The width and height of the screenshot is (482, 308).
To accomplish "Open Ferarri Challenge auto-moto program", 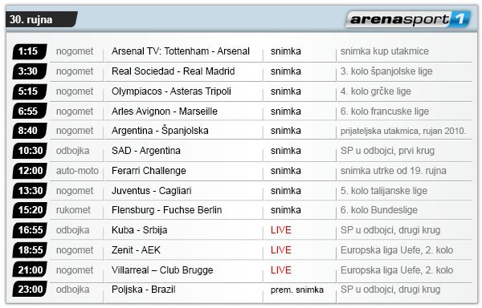I will (149, 171).
